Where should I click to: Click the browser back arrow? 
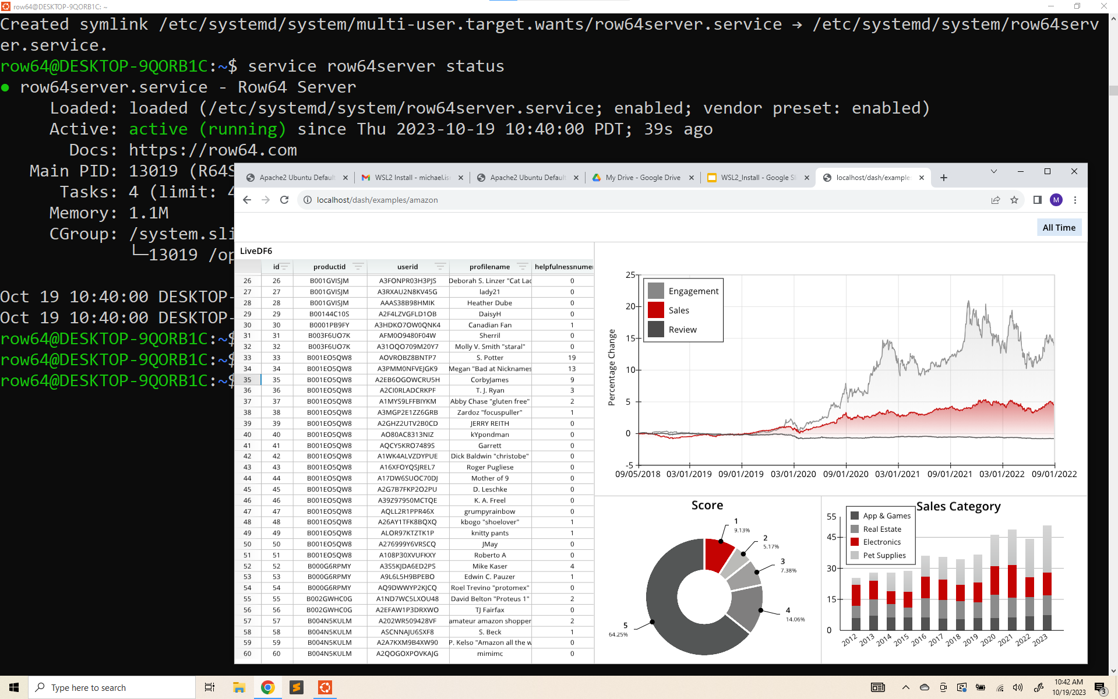click(247, 200)
